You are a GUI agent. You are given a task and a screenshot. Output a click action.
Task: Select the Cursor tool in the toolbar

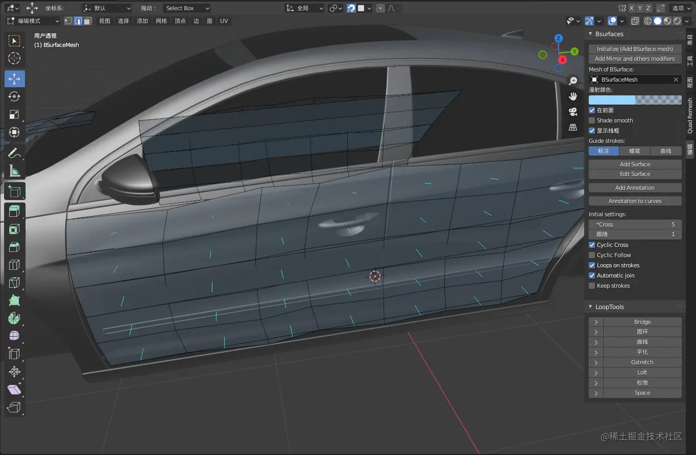[14, 59]
